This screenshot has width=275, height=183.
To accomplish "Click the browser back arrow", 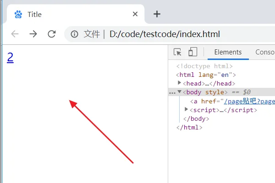I will [15, 34].
